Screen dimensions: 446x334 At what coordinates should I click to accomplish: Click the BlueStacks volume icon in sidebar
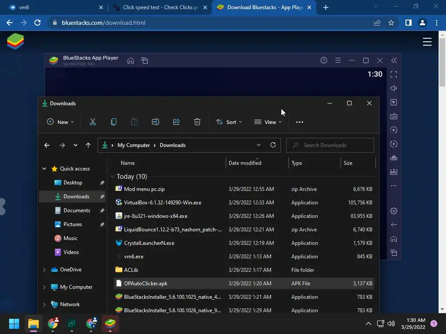coord(394,88)
